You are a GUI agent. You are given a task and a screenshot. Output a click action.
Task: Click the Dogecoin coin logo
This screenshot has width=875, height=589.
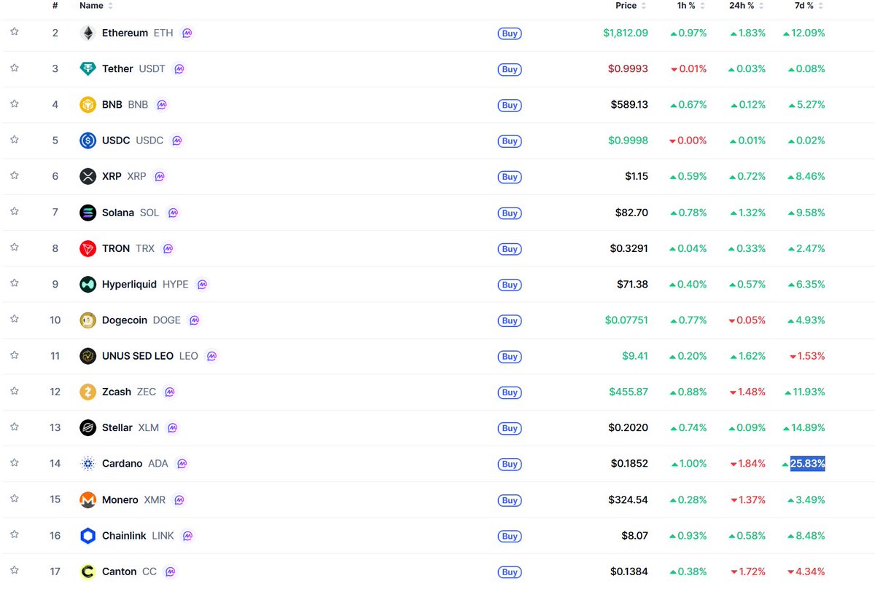[x=87, y=320]
